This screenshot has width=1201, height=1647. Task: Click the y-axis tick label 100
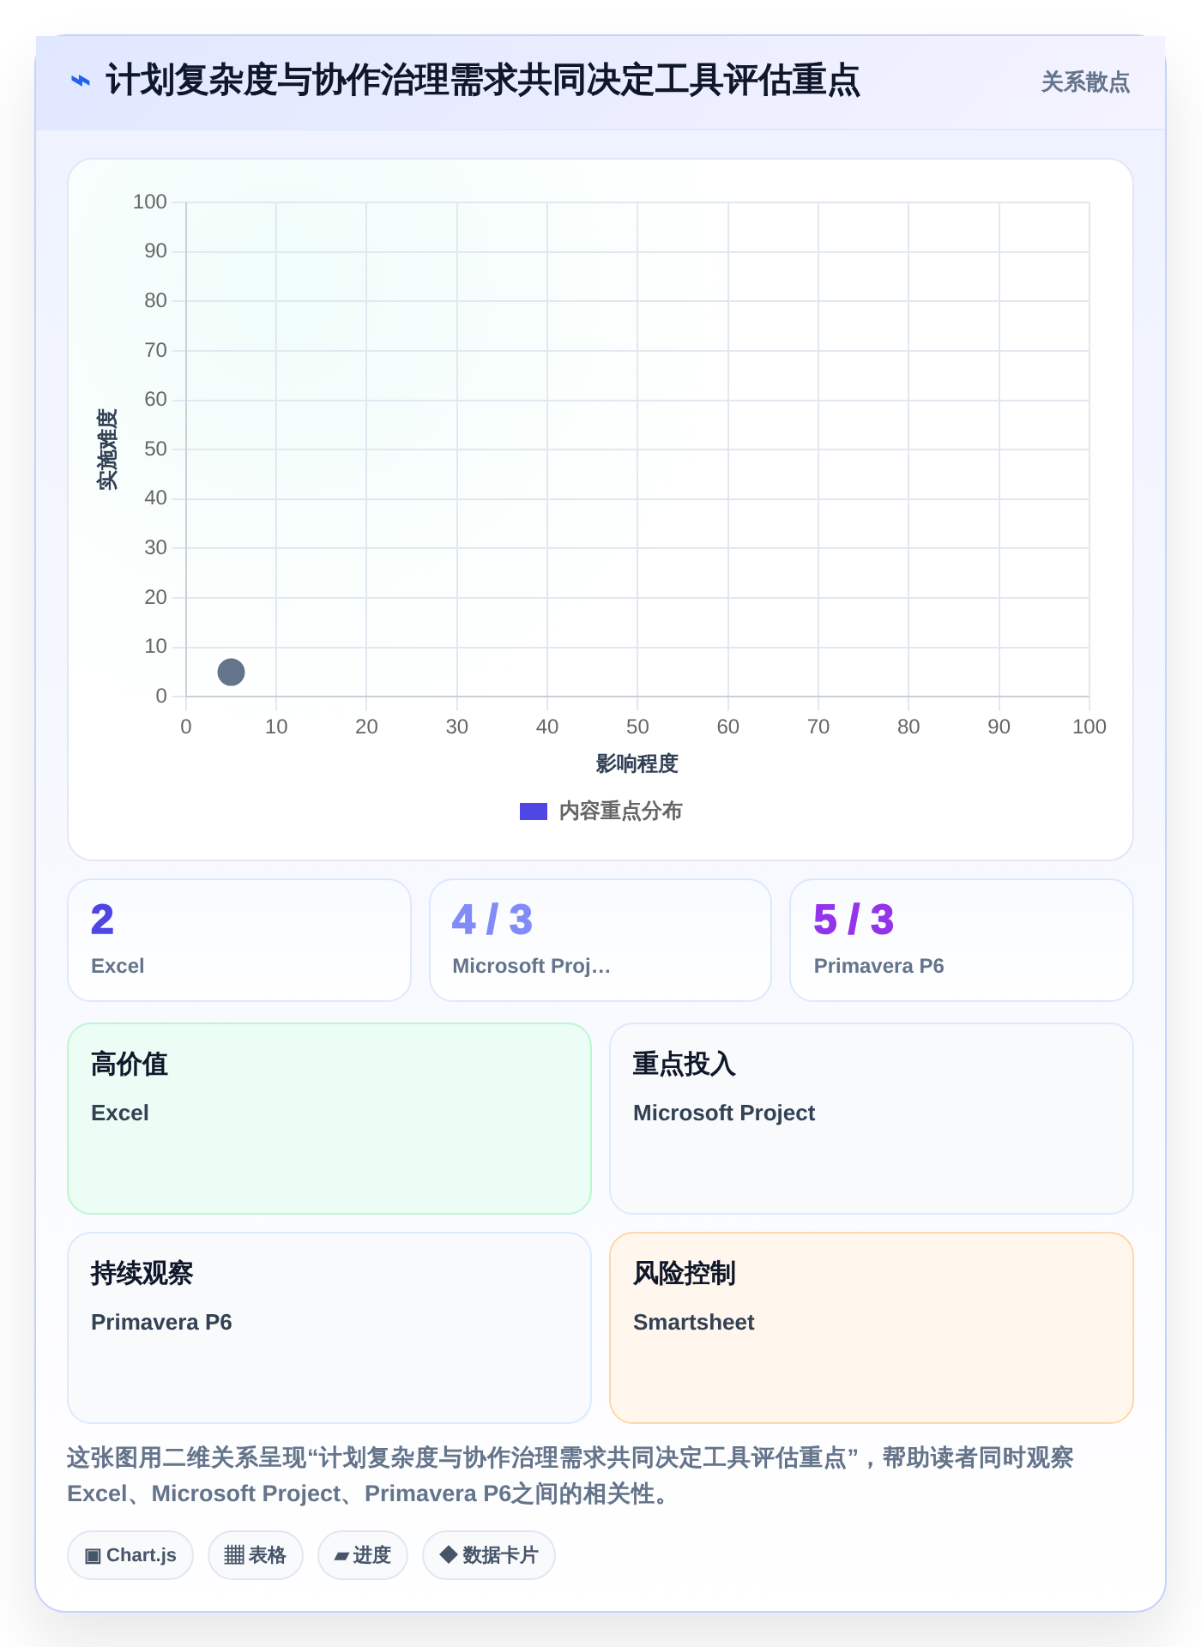tap(150, 202)
